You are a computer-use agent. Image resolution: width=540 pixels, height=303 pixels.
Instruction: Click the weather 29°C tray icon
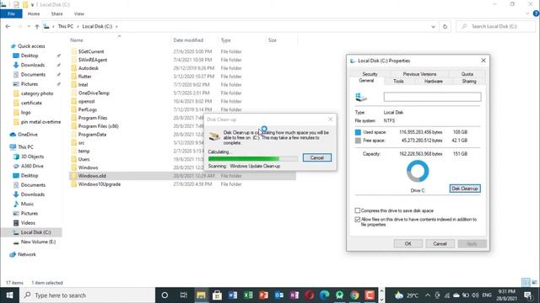[407, 295]
